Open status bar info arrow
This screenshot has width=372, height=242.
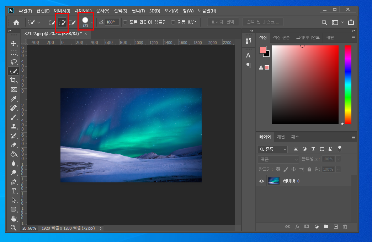[x=100, y=228]
